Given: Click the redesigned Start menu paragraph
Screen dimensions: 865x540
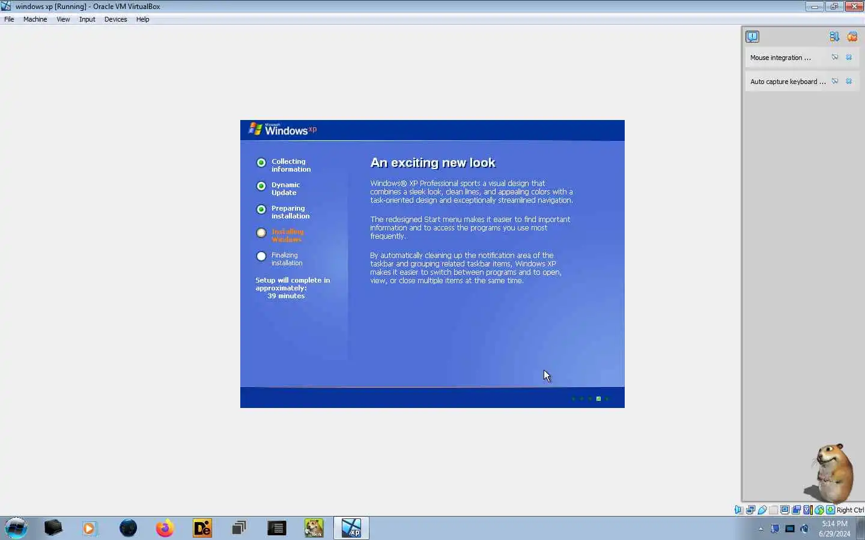Looking at the screenshot, I should click(x=470, y=227).
